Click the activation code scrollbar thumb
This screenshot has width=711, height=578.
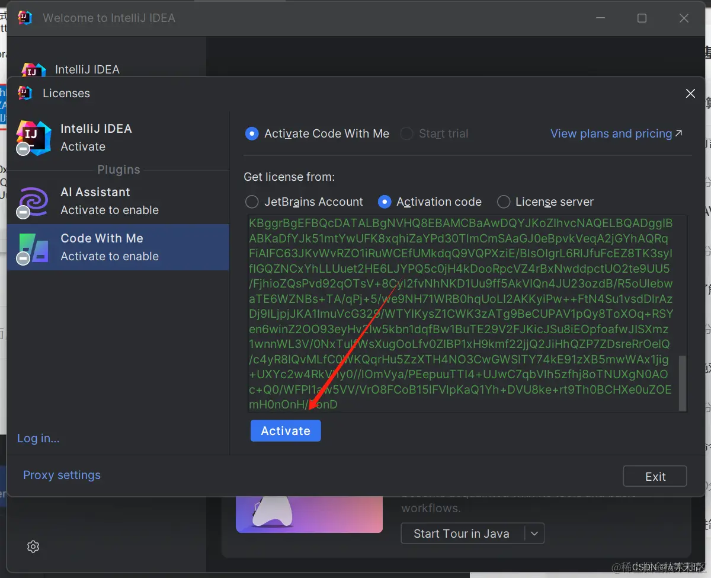pos(683,382)
